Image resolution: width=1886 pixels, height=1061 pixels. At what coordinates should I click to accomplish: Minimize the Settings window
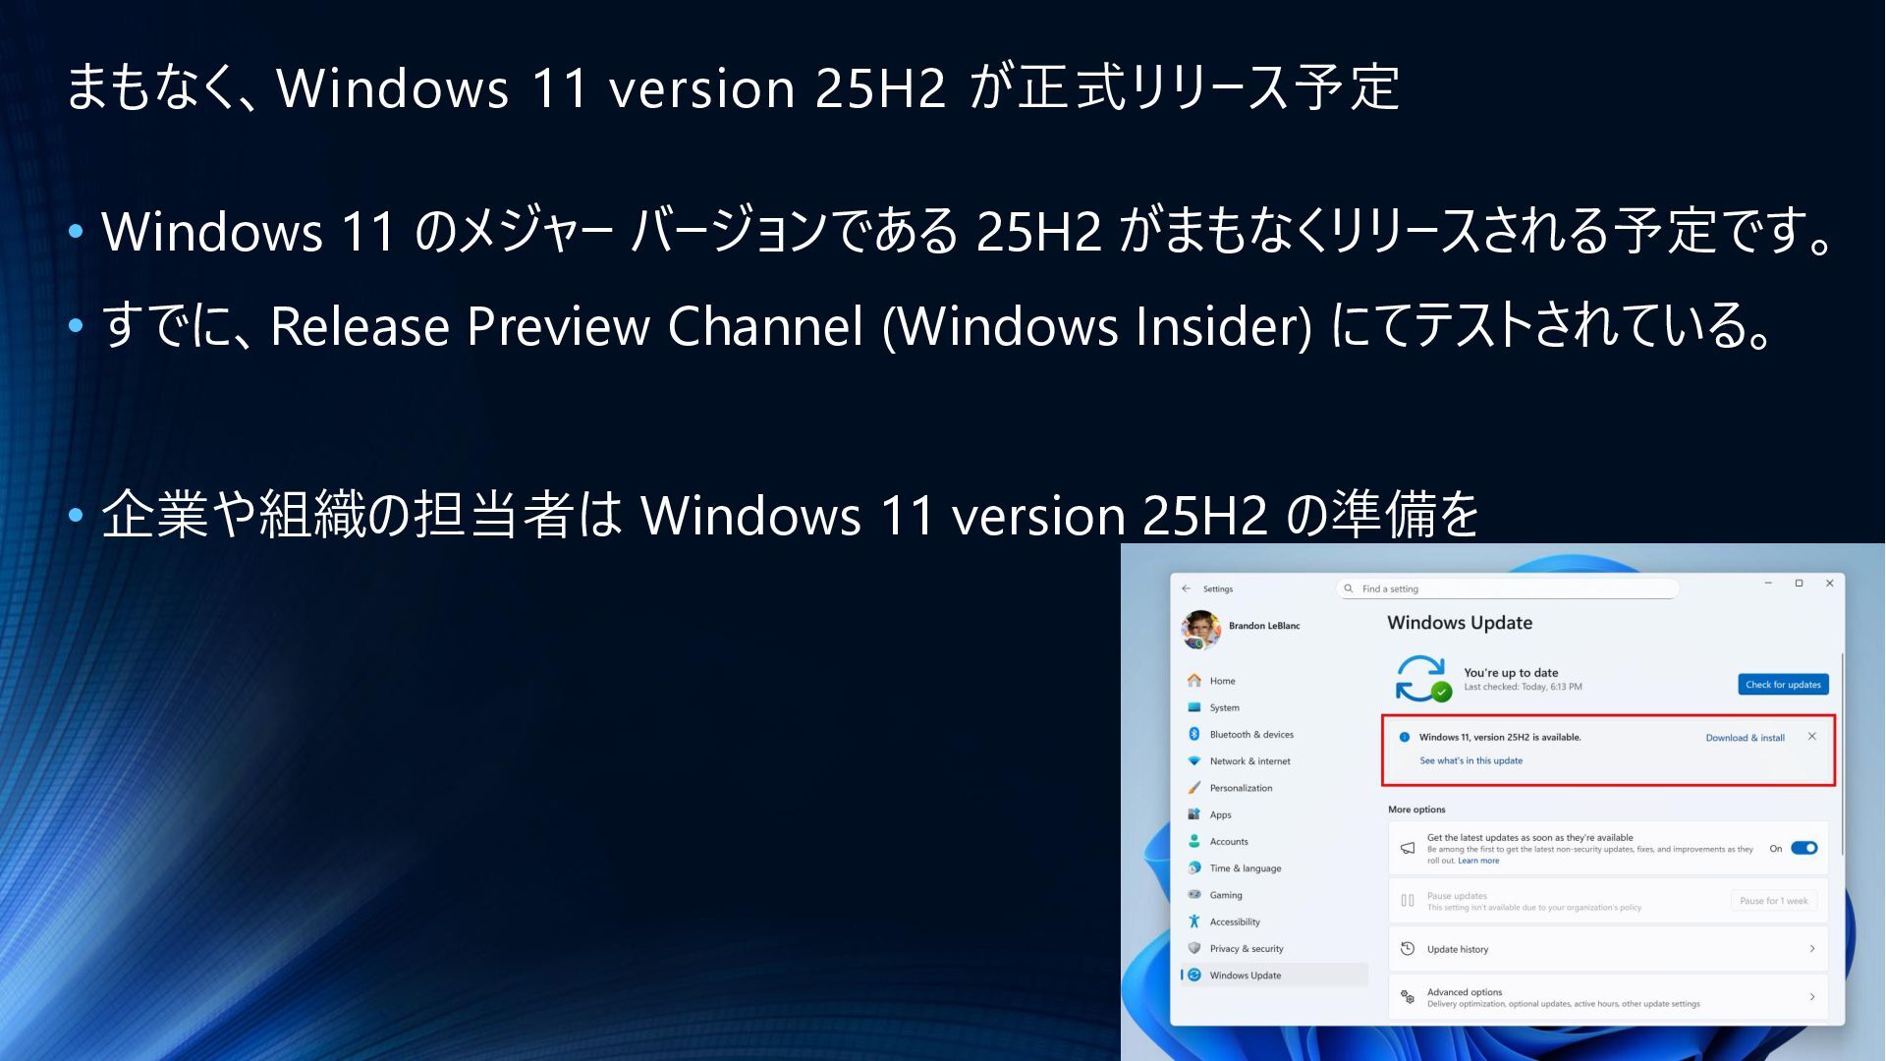click(x=1768, y=584)
